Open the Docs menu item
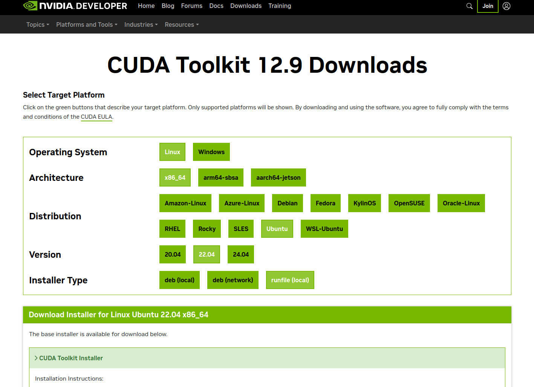The image size is (534, 387). 216,6
